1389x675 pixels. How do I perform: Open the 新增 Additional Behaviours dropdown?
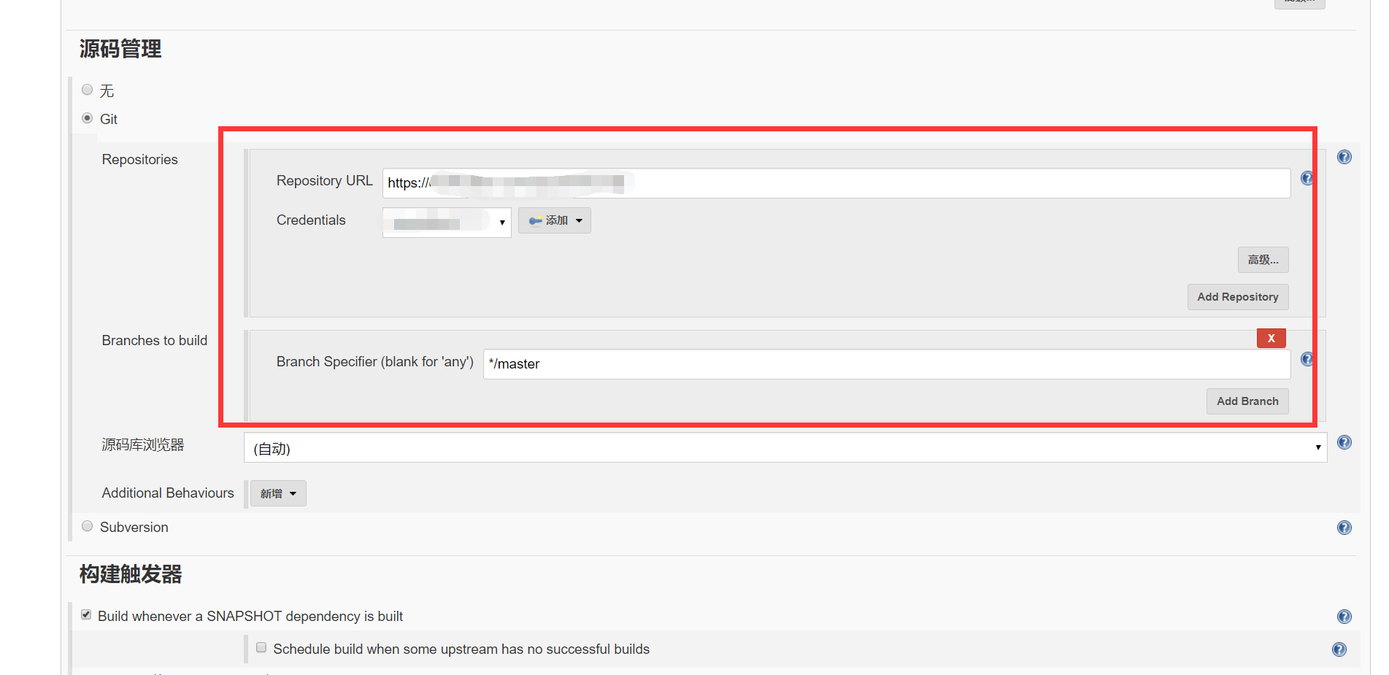tap(278, 493)
